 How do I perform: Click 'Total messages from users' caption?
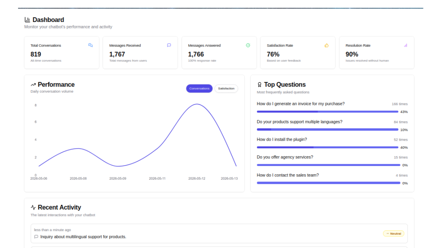[x=128, y=60]
